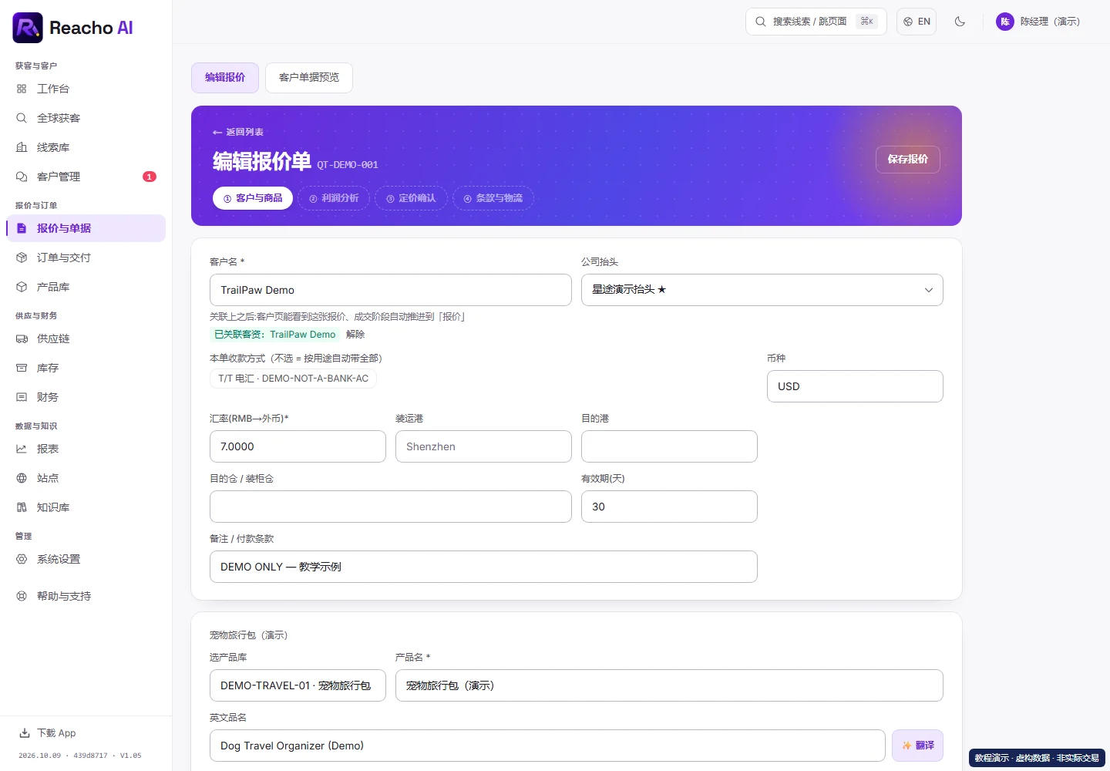Open the 选产品库 DEMO-TRAVEL-01 selector
Screen dimensions: 1110x771
click(x=298, y=685)
